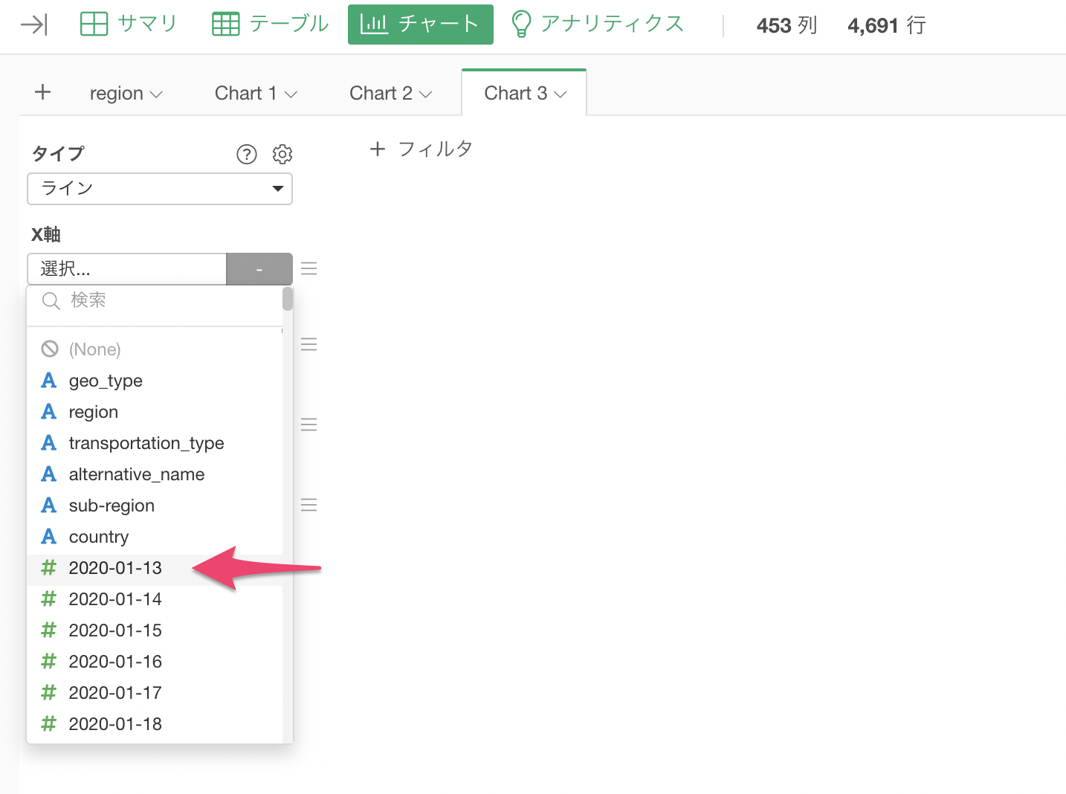The width and height of the screenshot is (1066, 794).
Task: Click the gray dash function button
Action: [x=259, y=269]
